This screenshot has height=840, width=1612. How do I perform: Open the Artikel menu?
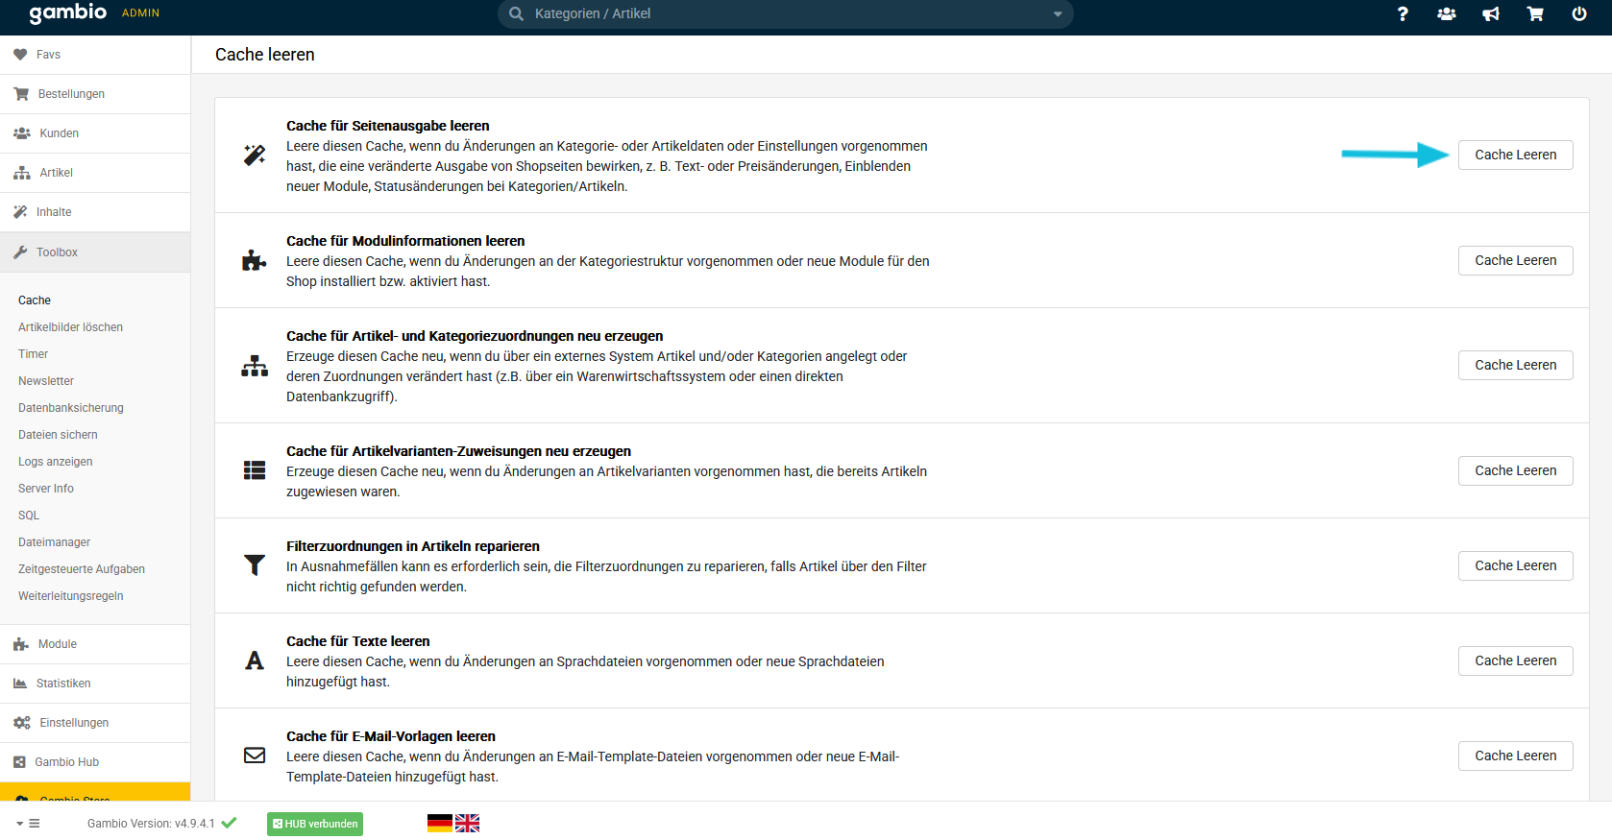[x=95, y=173]
